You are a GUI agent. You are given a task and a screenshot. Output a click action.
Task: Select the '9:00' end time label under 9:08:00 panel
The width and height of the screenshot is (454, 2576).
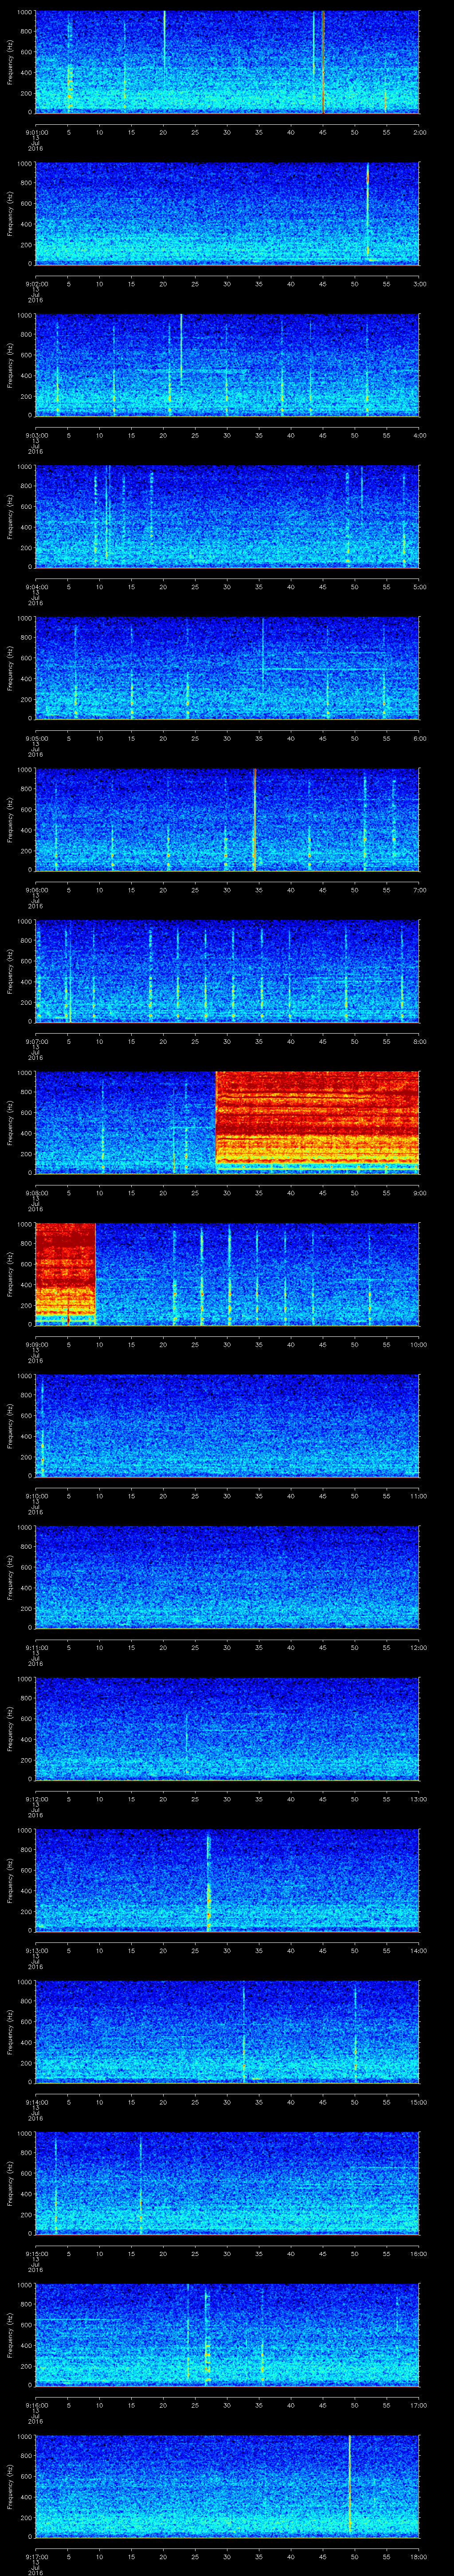pos(419,1193)
